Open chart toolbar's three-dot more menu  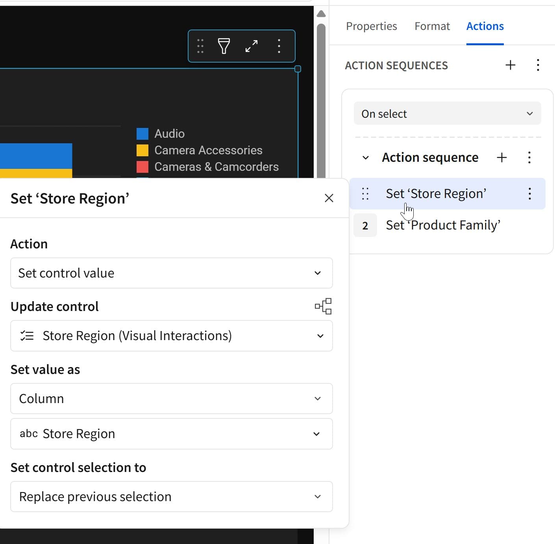click(279, 46)
